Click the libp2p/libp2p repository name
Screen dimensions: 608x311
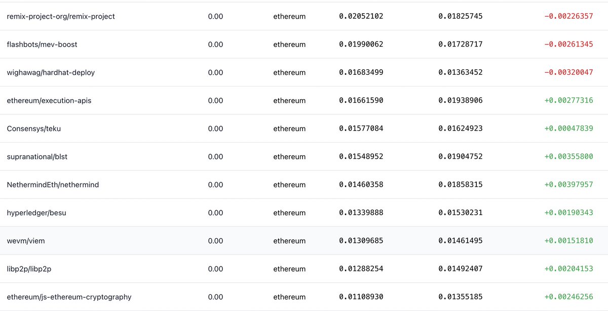(x=29, y=269)
